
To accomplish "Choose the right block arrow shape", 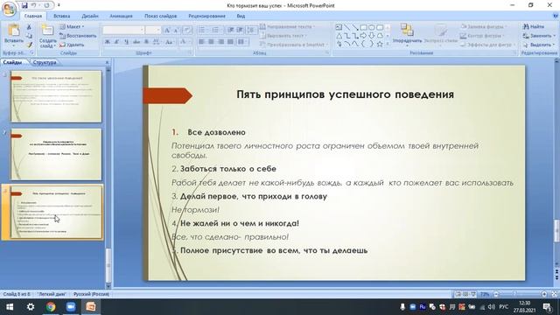I will click(363, 36).
